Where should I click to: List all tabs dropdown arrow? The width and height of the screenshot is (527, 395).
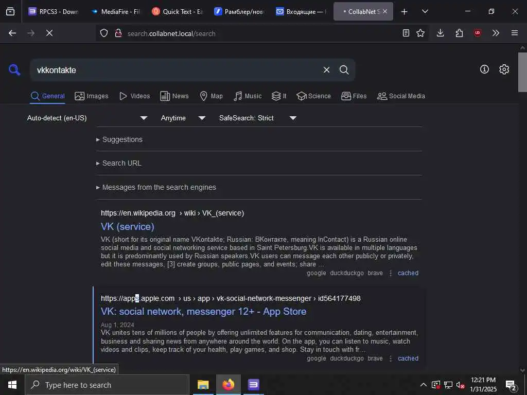coord(425,11)
